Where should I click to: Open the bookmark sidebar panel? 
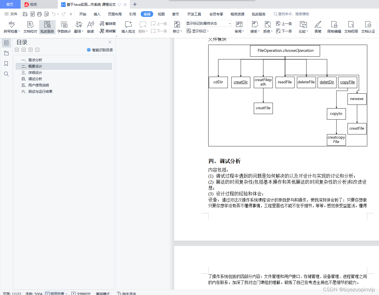click(6, 64)
